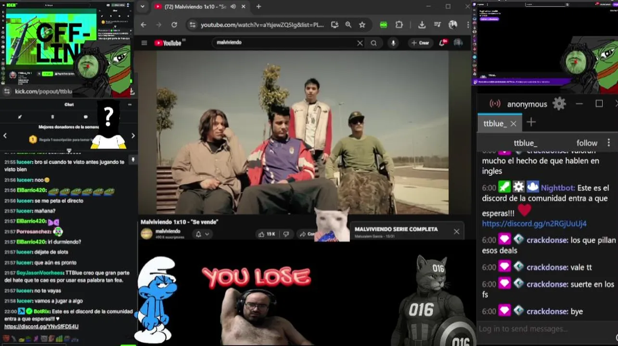This screenshot has width=618, height=346.
Task: Start voice search with the microphone
Action: tap(393, 43)
